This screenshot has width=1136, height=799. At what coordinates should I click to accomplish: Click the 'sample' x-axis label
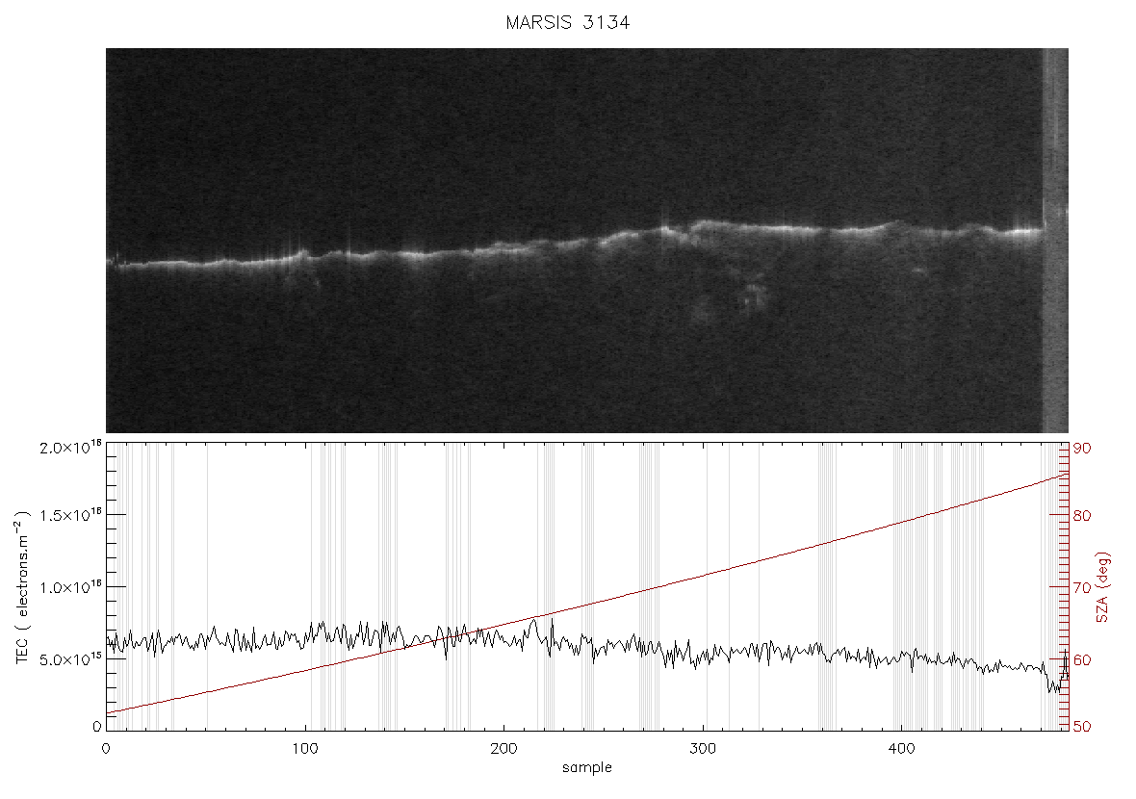pos(587,767)
